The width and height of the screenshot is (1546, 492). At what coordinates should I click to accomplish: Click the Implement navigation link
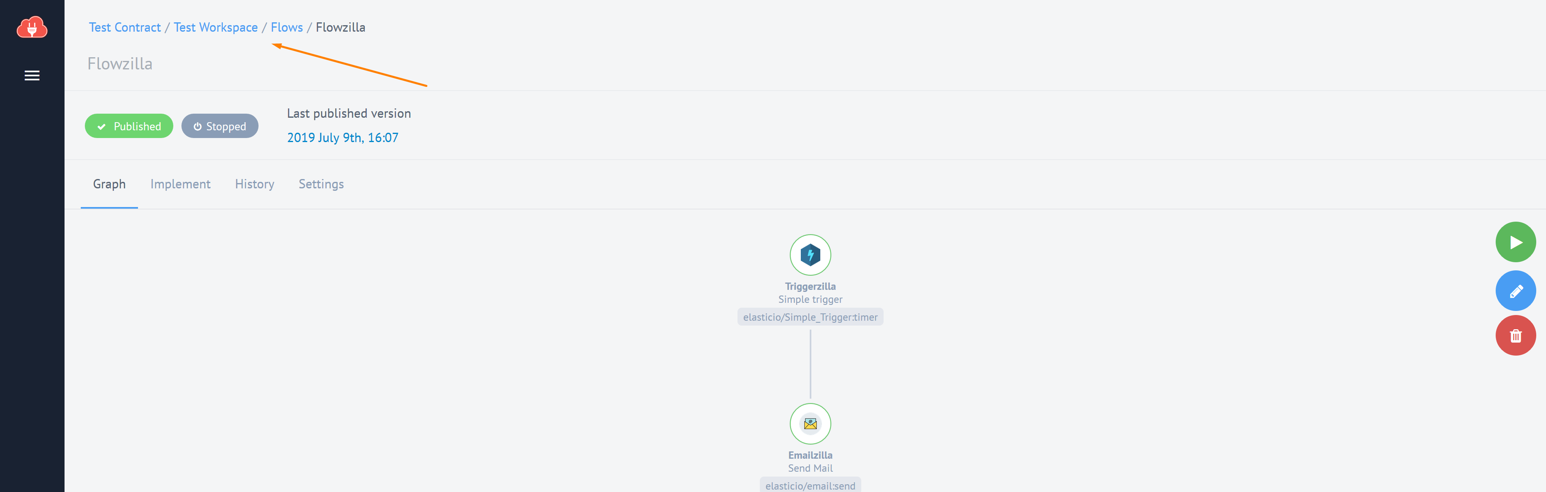click(181, 183)
